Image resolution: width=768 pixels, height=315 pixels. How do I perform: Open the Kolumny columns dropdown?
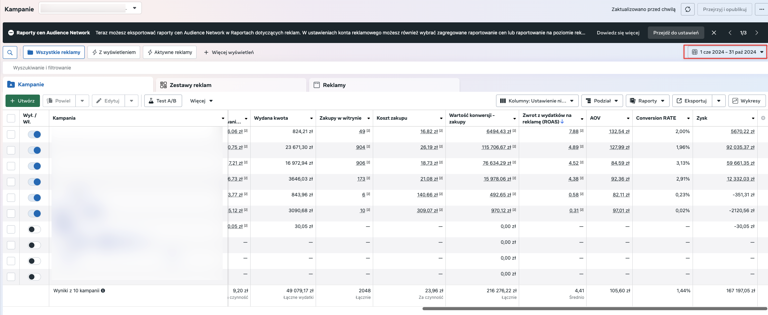(537, 101)
